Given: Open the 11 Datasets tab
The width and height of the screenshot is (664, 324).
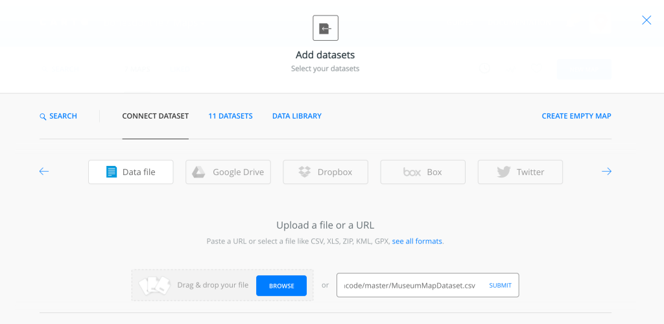Looking at the screenshot, I should point(230,116).
